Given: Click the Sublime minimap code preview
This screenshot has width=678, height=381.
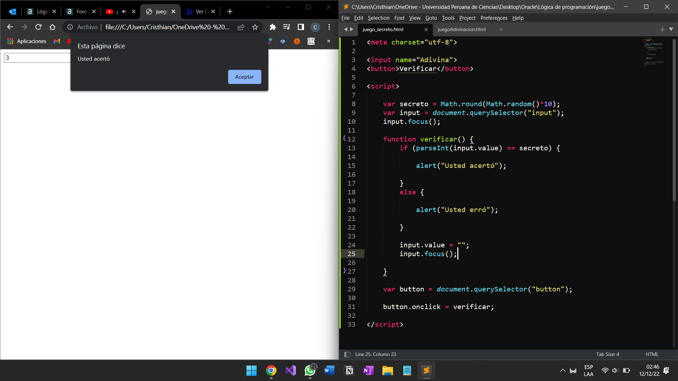Looking at the screenshot, I should point(653,51).
